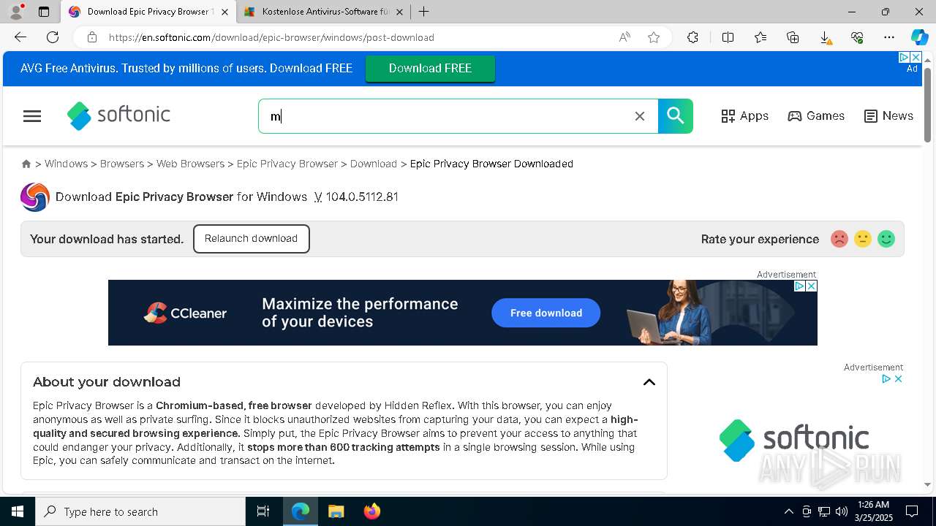This screenshot has width=936, height=526.
Task: Rate experience with sad red face
Action: [839, 239]
